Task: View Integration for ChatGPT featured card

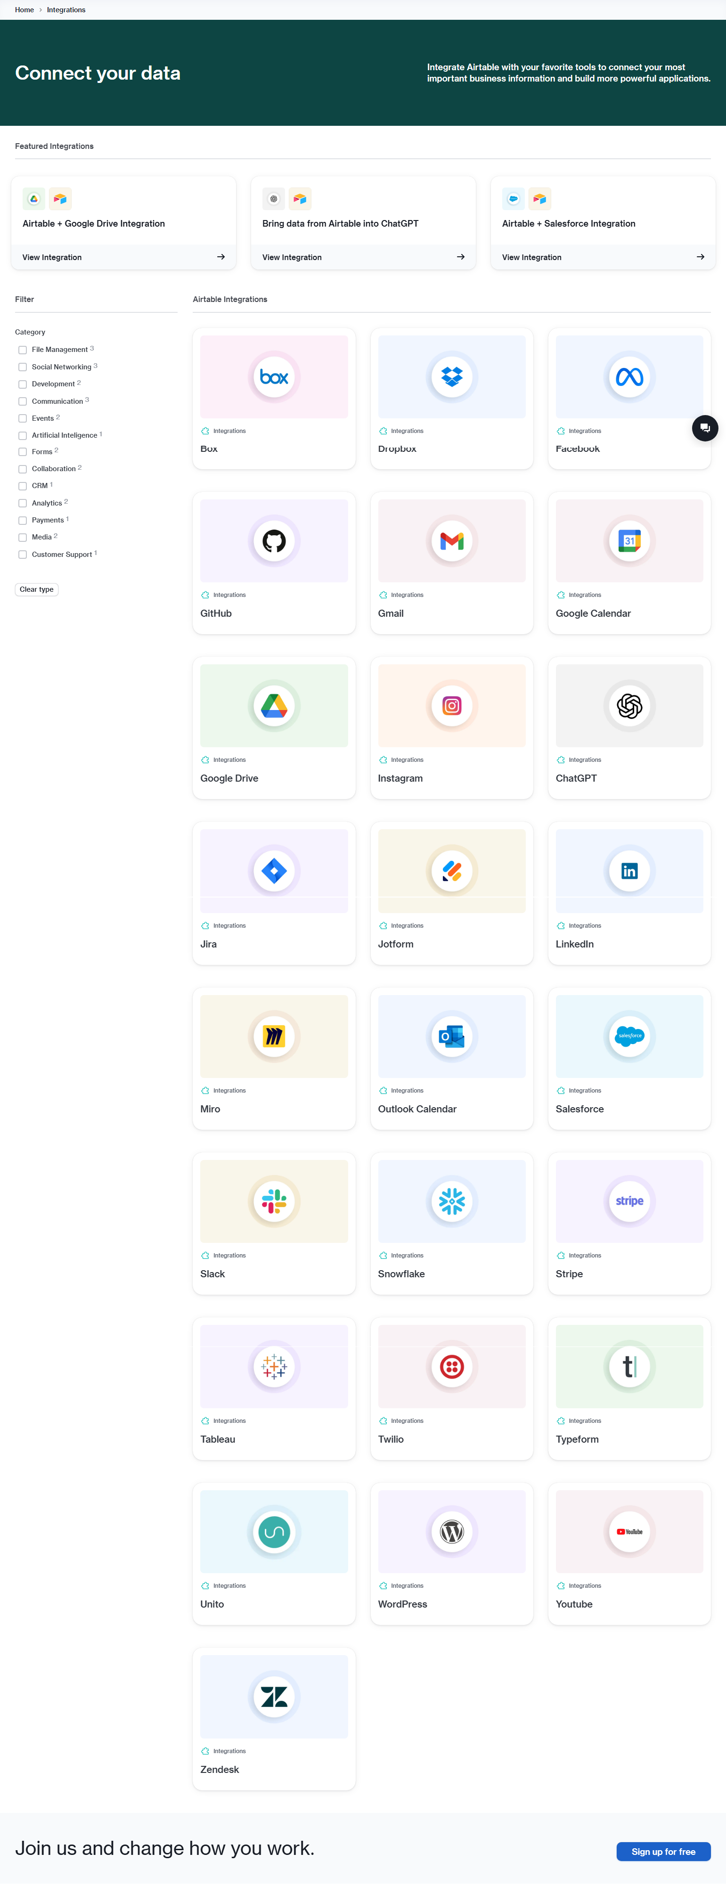Action: (363, 257)
